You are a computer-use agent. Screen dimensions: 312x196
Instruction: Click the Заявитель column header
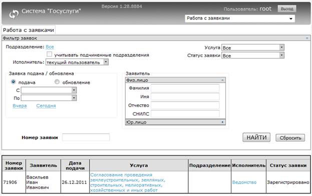click(43, 165)
